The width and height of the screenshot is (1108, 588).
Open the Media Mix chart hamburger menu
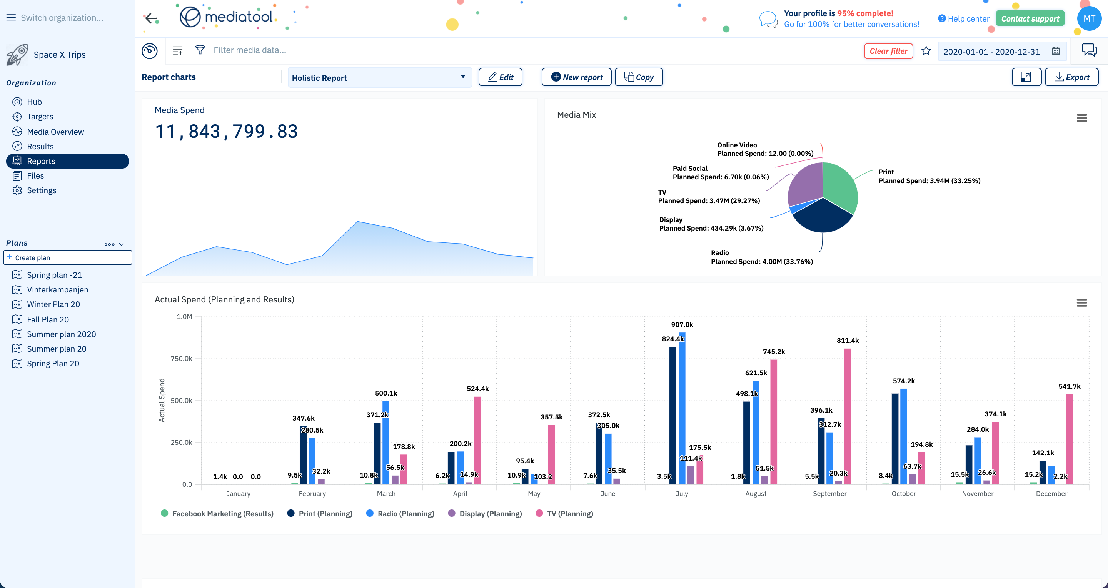pos(1081,118)
